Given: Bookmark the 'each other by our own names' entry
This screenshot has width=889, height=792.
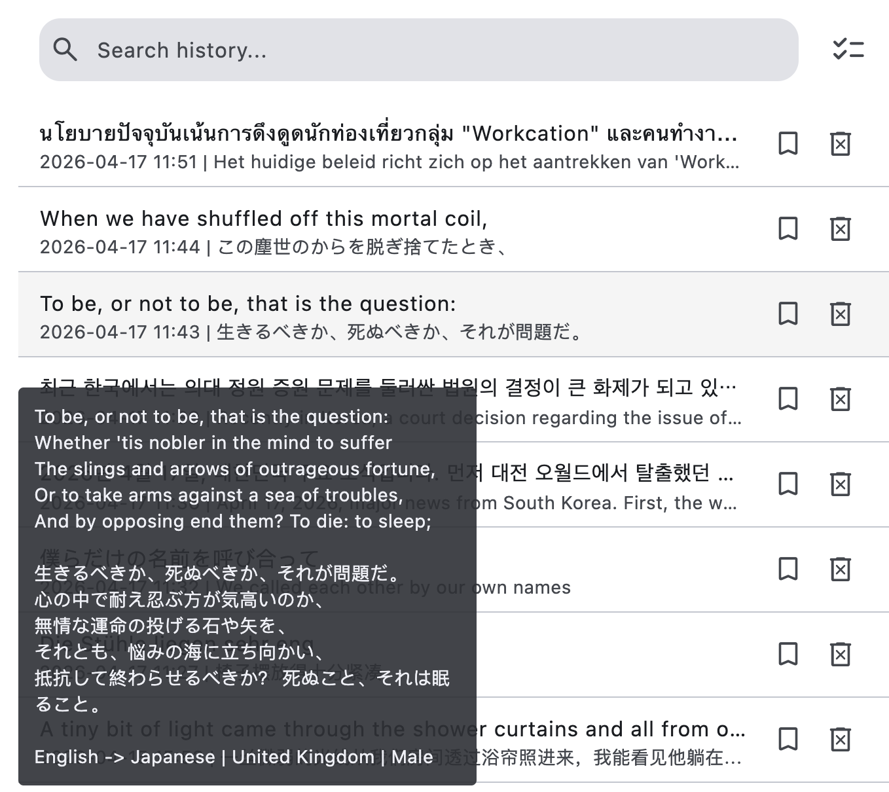Looking at the screenshot, I should (x=788, y=569).
